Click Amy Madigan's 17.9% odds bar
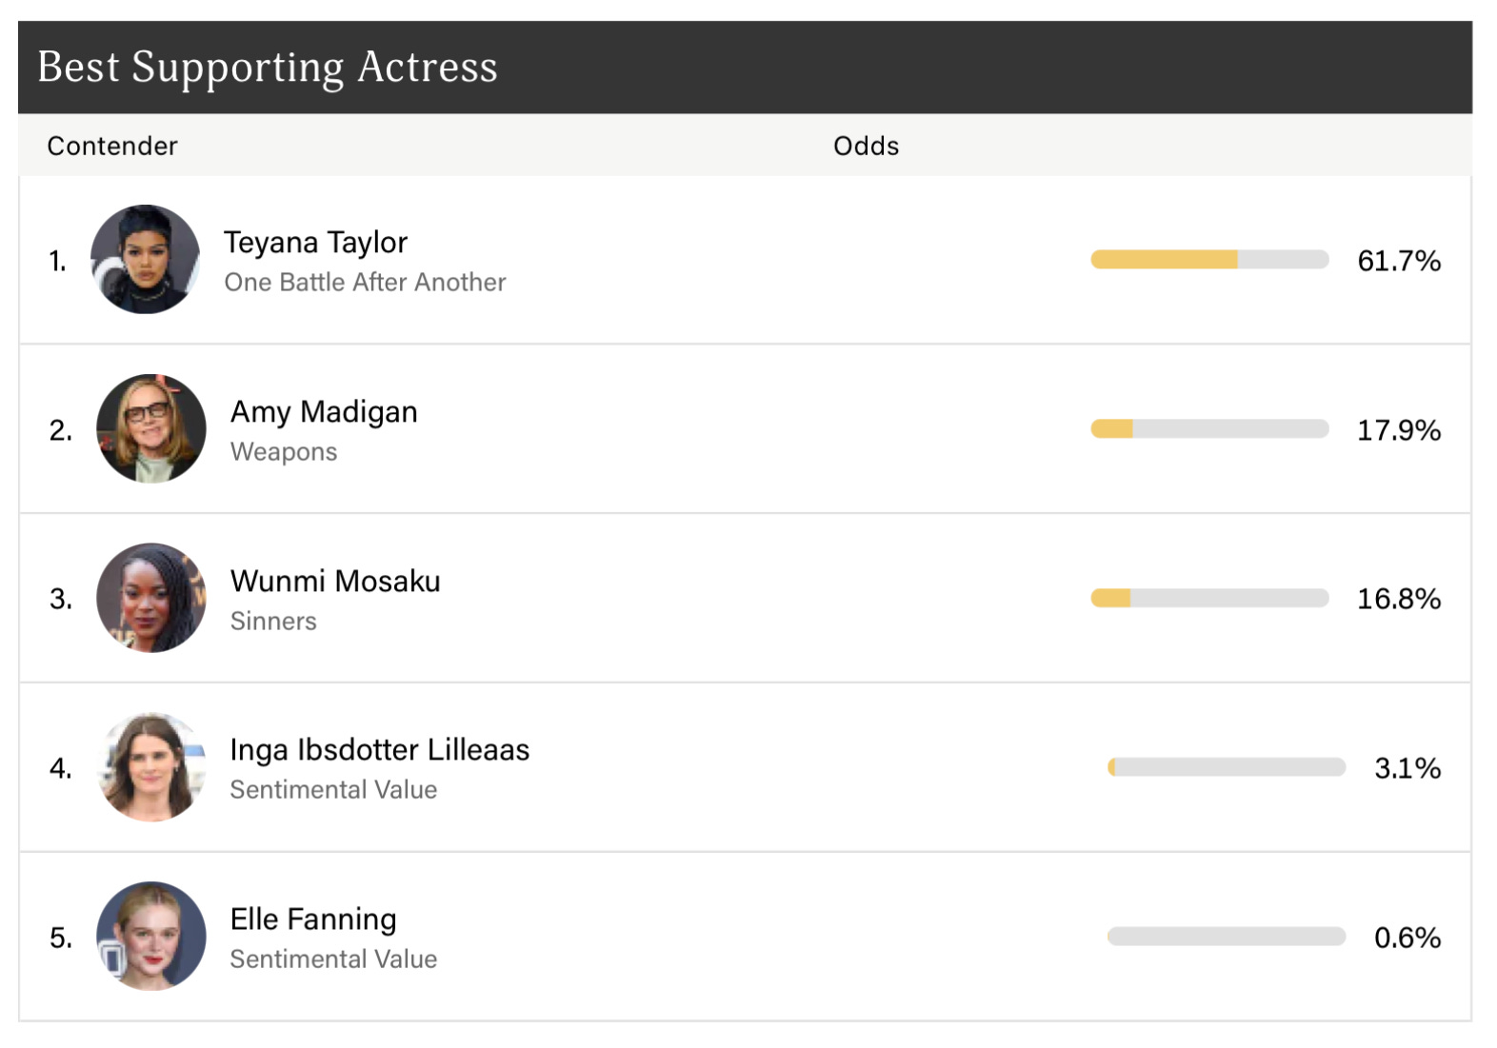The width and height of the screenshot is (1497, 1048). 1209,429
